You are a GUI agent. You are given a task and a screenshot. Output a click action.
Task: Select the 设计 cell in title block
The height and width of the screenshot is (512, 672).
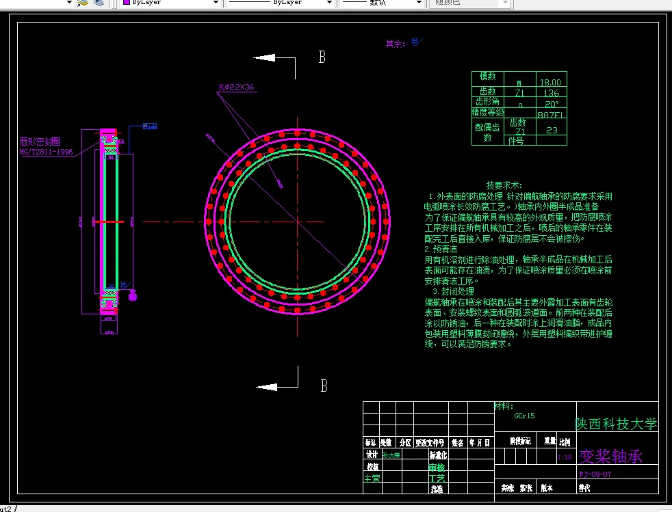coord(372,454)
